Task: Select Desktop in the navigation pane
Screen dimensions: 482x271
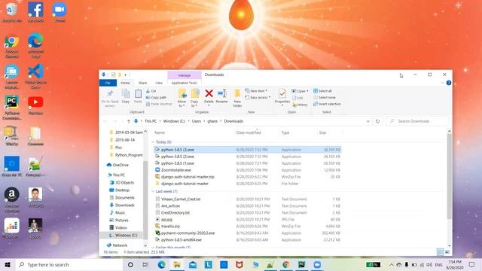Action: click(122, 190)
